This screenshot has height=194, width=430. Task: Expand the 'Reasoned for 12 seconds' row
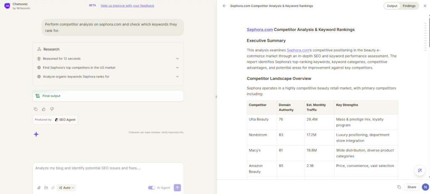pyautogui.click(x=108, y=59)
